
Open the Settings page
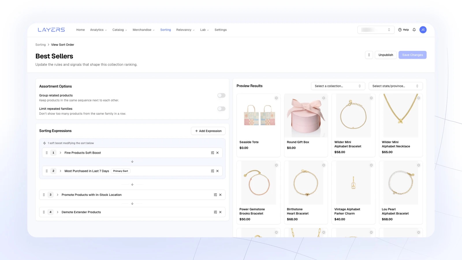coord(221,30)
